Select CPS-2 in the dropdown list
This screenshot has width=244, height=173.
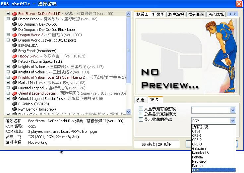point(197,140)
